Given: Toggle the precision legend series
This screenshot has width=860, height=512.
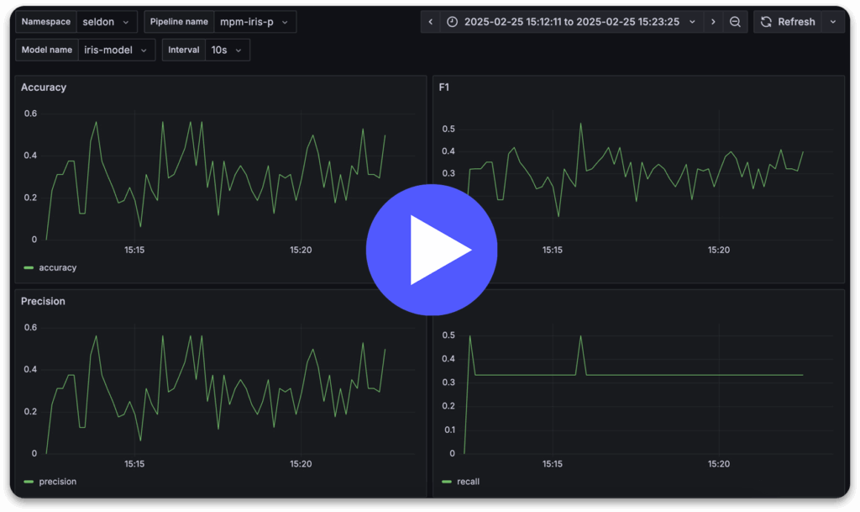Looking at the screenshot, I should 57,482.
